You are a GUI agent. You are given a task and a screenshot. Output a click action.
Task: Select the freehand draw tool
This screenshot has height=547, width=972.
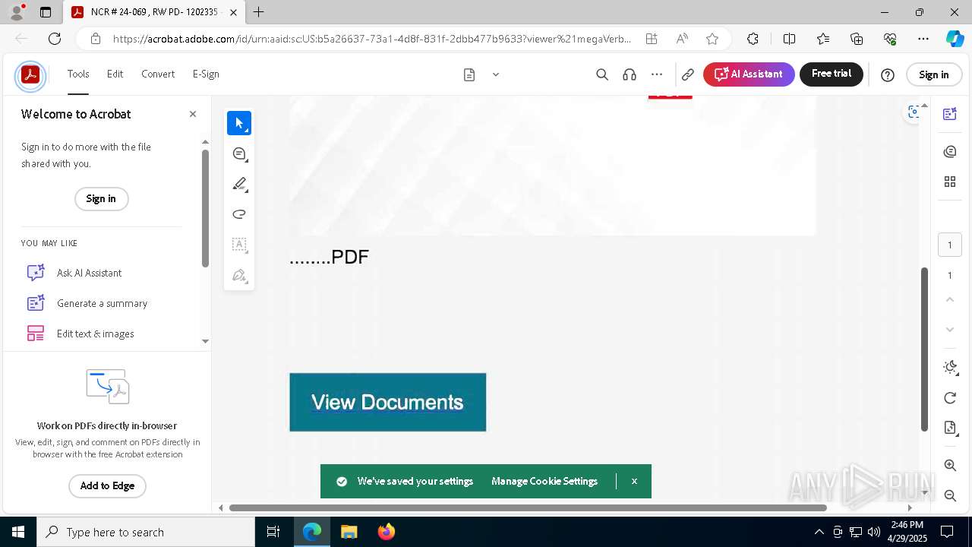[x=239, y=214]
